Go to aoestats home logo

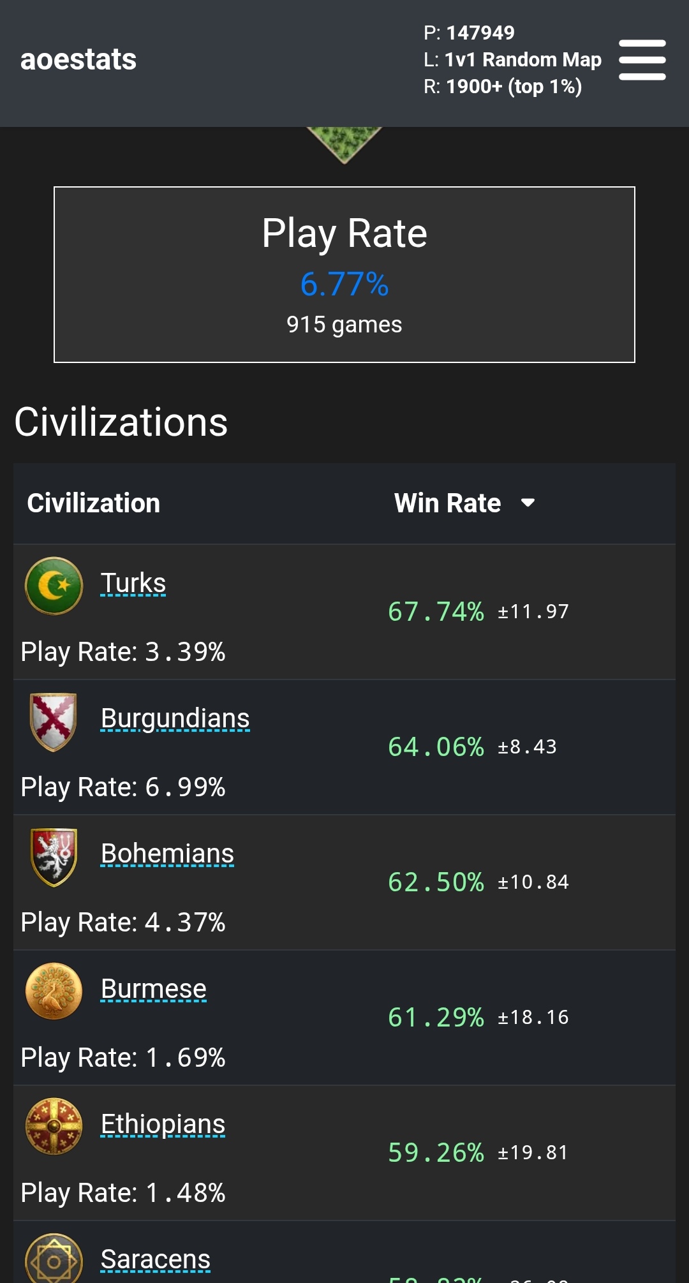(x=78, y=59)
